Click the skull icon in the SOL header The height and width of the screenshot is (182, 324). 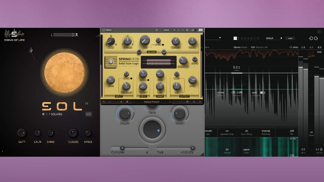pyautogui.click(x=76, y=35)
